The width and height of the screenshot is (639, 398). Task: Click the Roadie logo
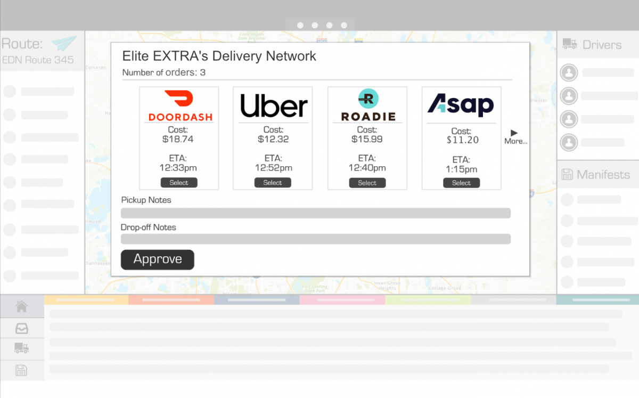click(367, 105)
